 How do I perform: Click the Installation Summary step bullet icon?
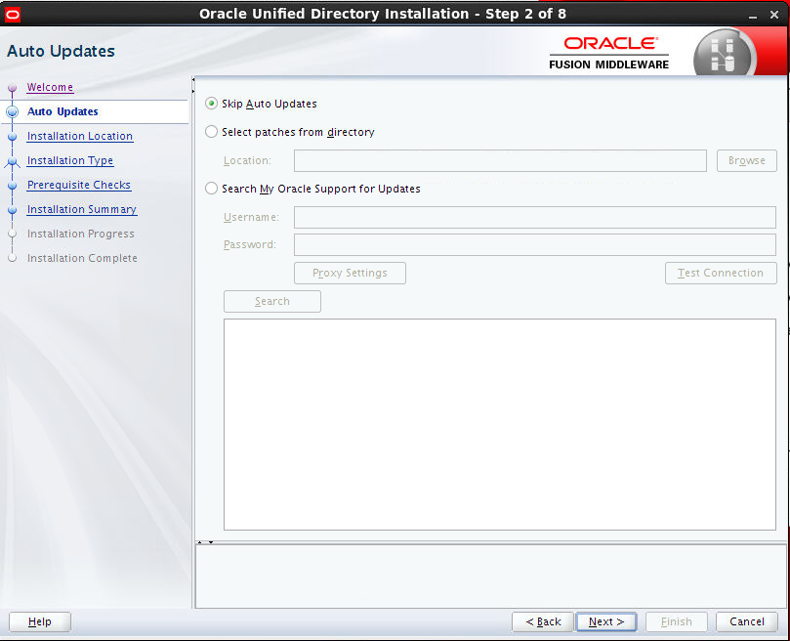pos(13,210)
